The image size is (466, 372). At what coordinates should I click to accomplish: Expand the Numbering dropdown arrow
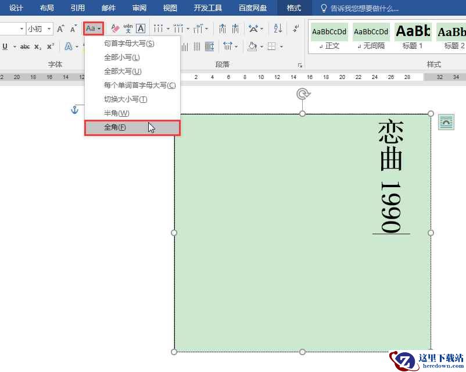click(188, 29)
